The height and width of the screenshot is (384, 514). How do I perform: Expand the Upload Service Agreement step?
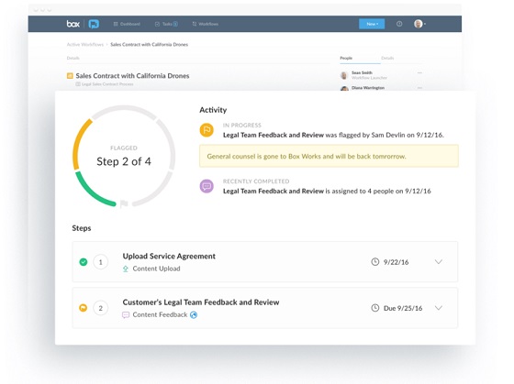(439, 262)
